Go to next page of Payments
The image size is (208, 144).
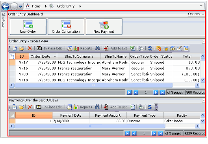[154, 133]
